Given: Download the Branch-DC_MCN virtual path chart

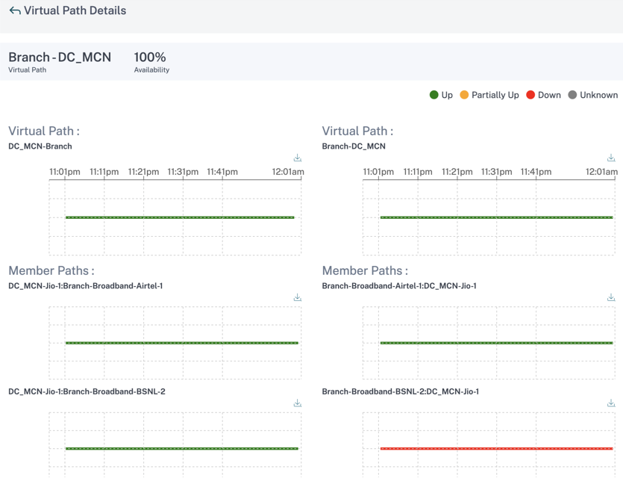Looking at the screenshot, I should (611, 158).
